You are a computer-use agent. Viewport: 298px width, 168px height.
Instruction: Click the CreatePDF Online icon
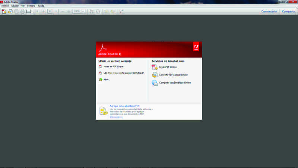(155, 67)
